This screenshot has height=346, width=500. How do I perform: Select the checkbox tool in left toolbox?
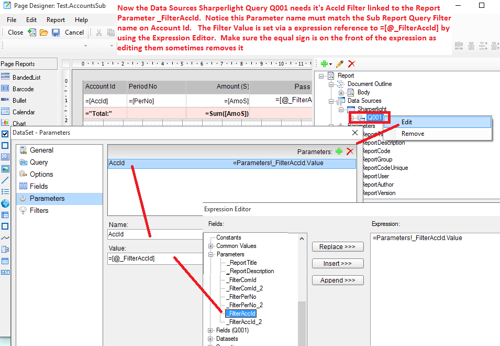[5, 134]
